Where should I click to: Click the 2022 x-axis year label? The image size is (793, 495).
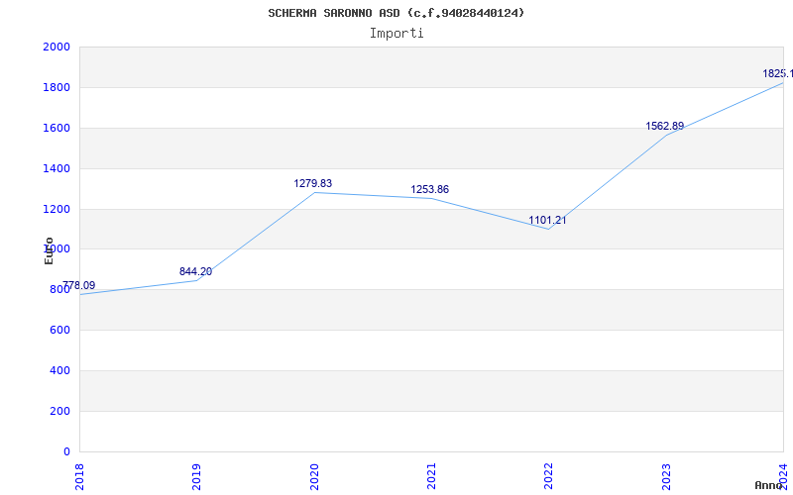coord(549,476)
